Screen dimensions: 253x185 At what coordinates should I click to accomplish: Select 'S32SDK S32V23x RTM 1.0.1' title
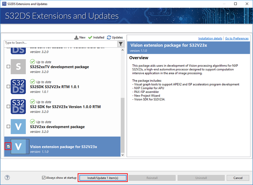[x=54, y=87]
